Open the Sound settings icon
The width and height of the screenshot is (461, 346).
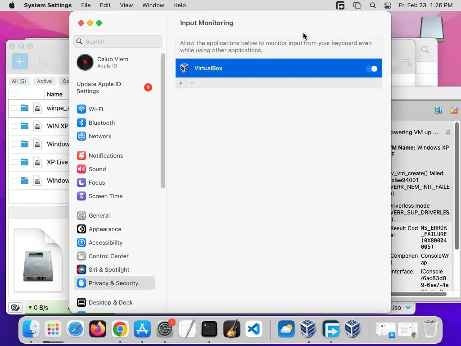click(x=81, y=169)
